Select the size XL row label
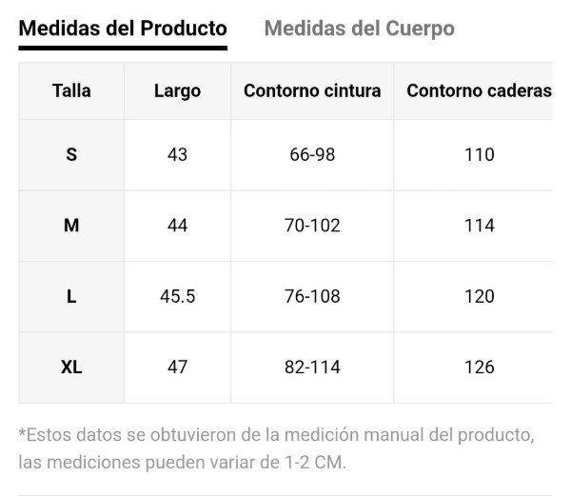The width and height of the screenshot is (571, 496). (71, 367)
